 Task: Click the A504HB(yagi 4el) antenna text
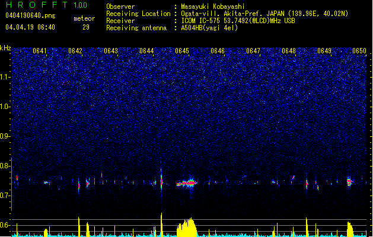[209, 28]
